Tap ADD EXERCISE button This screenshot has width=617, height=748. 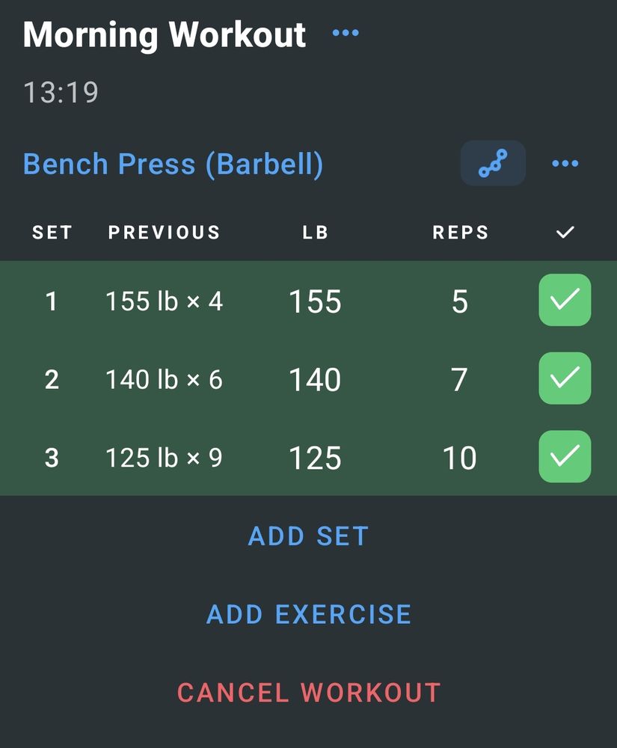[x=308, y=614]
